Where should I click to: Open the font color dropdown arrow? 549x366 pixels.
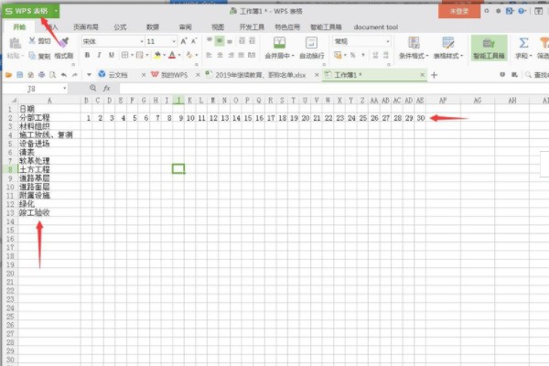point(179,55)
